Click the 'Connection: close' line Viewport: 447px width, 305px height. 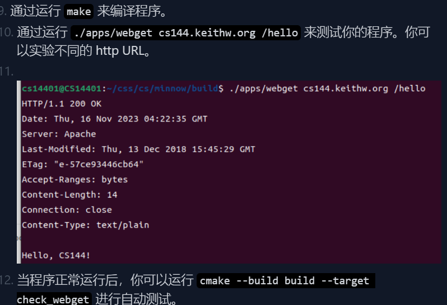click(67, 210)
